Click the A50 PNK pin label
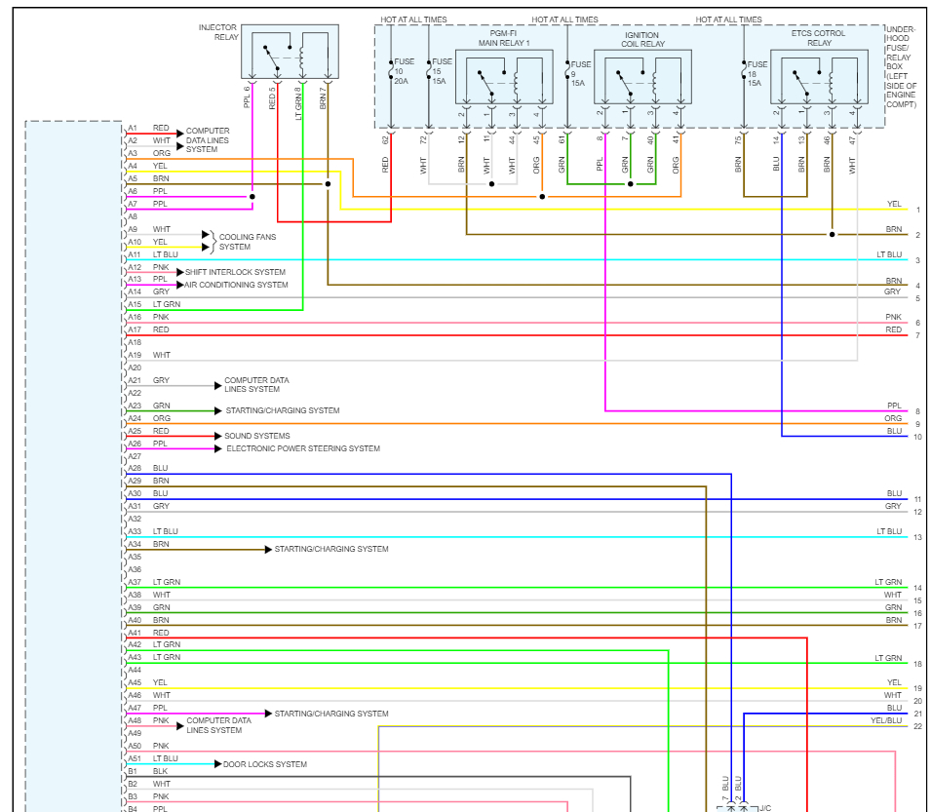The image size is (931, 812). [x=148, y=746]
